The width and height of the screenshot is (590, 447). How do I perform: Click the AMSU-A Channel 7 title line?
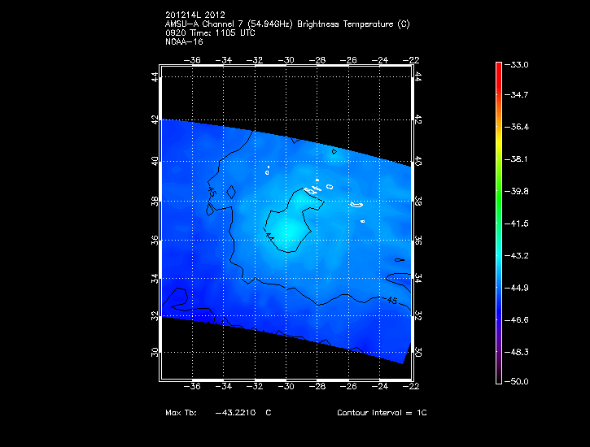tap(286, 24)
